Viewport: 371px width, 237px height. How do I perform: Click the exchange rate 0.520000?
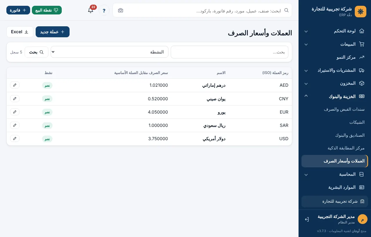158,99
